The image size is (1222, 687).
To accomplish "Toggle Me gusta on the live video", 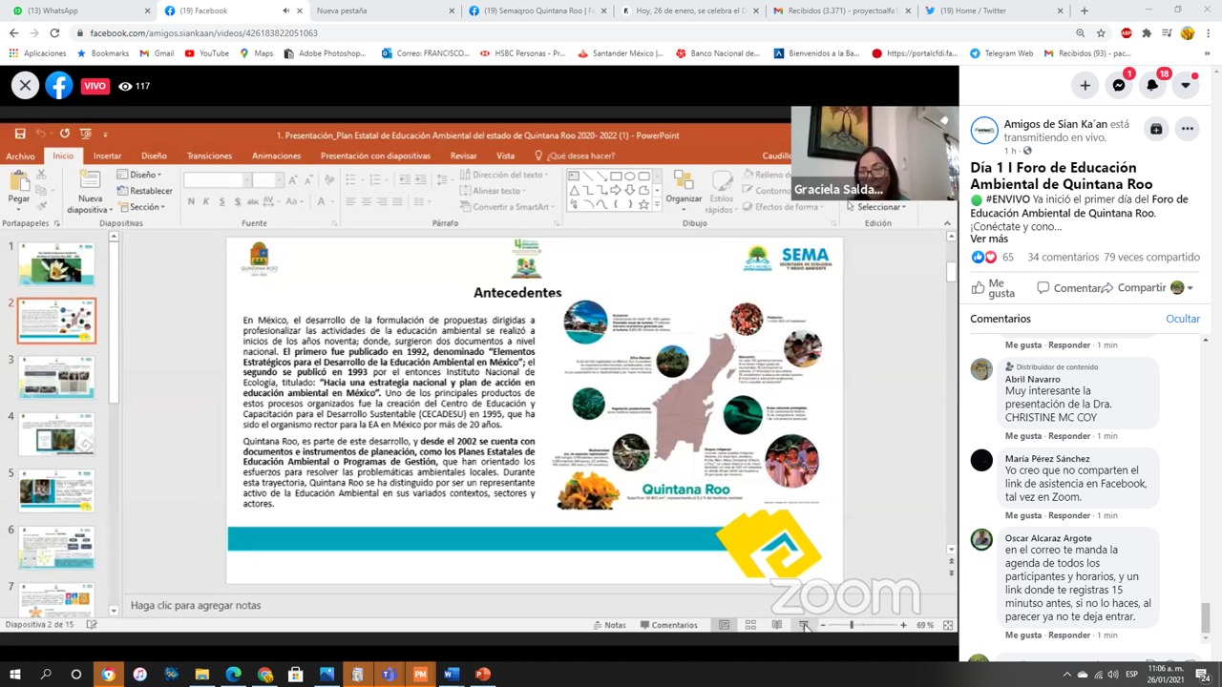I will click(992, 288).
